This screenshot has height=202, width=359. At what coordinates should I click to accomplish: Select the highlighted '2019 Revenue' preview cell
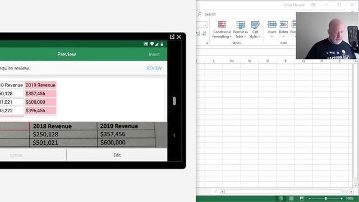click(40, 85)
